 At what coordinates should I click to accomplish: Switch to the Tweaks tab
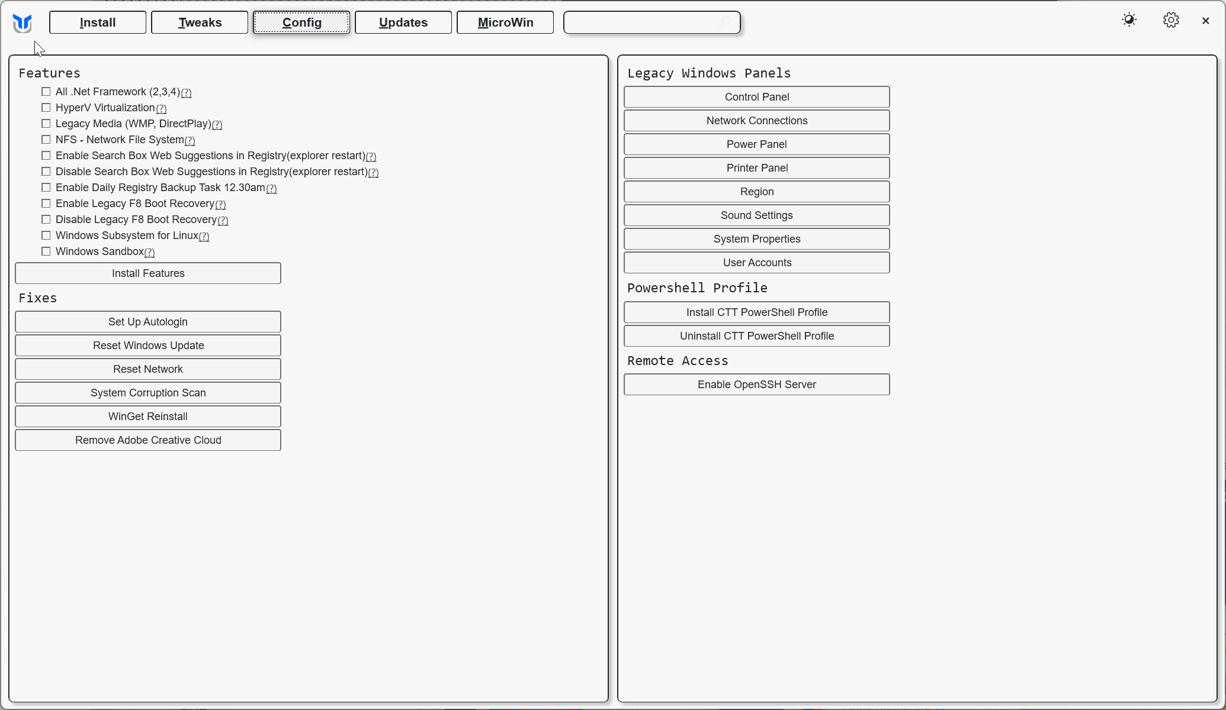click(200, 22)
